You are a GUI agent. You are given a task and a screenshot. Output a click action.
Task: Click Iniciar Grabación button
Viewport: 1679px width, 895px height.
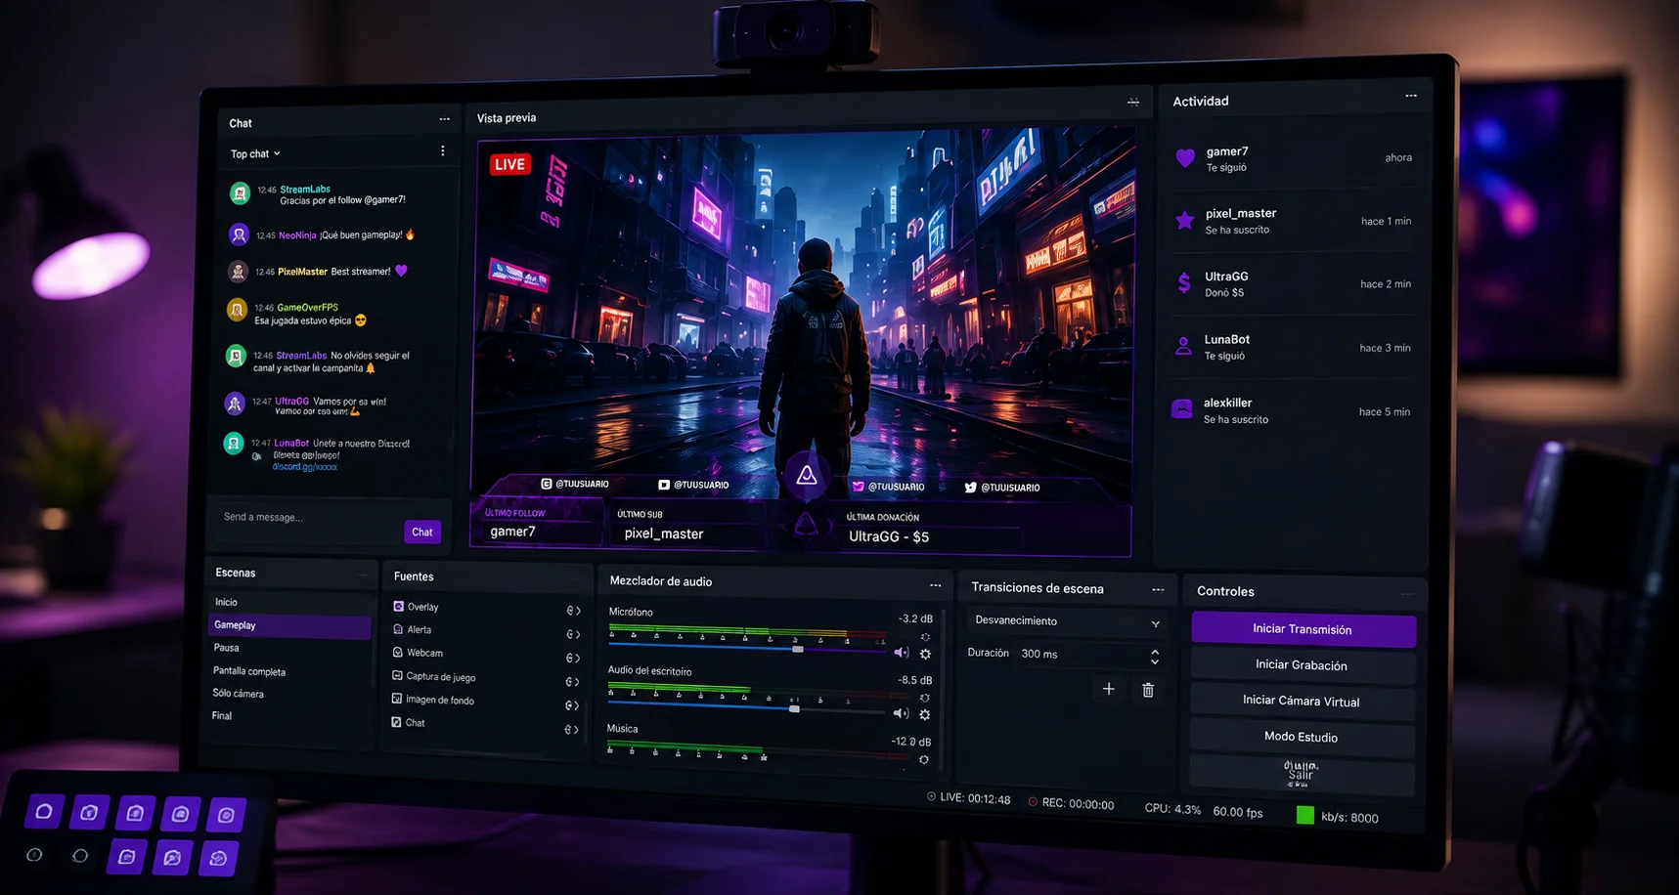[1302, 665]
